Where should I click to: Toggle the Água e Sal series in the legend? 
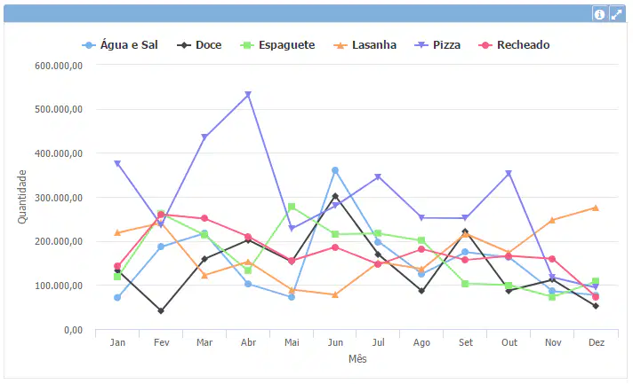point(120,45)
